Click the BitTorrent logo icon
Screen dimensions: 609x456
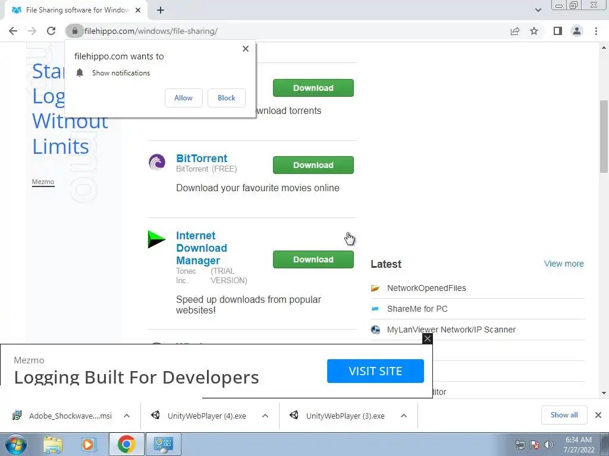coord(157,161)
